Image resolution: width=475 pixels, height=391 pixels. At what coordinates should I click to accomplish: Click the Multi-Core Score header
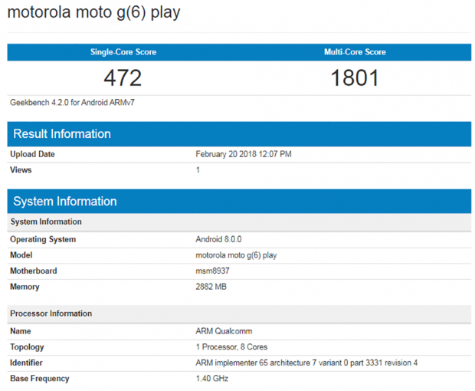pyautogui.click(x=355, y=52)
